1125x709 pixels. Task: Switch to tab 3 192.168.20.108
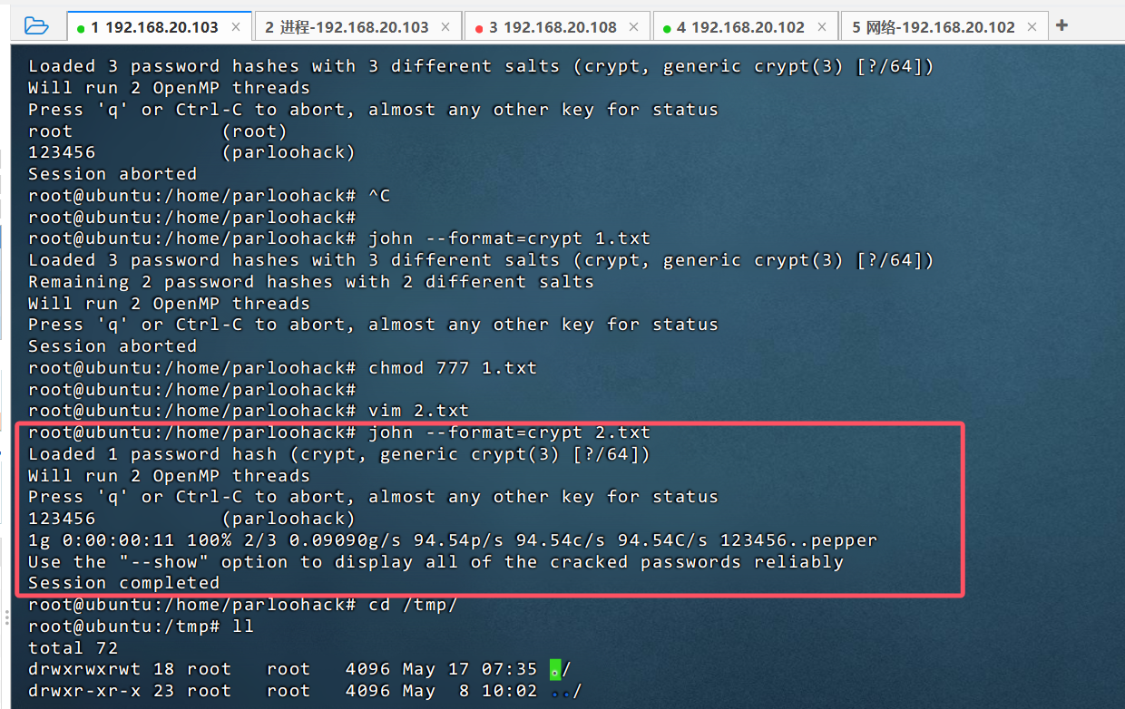pos(554,27)
